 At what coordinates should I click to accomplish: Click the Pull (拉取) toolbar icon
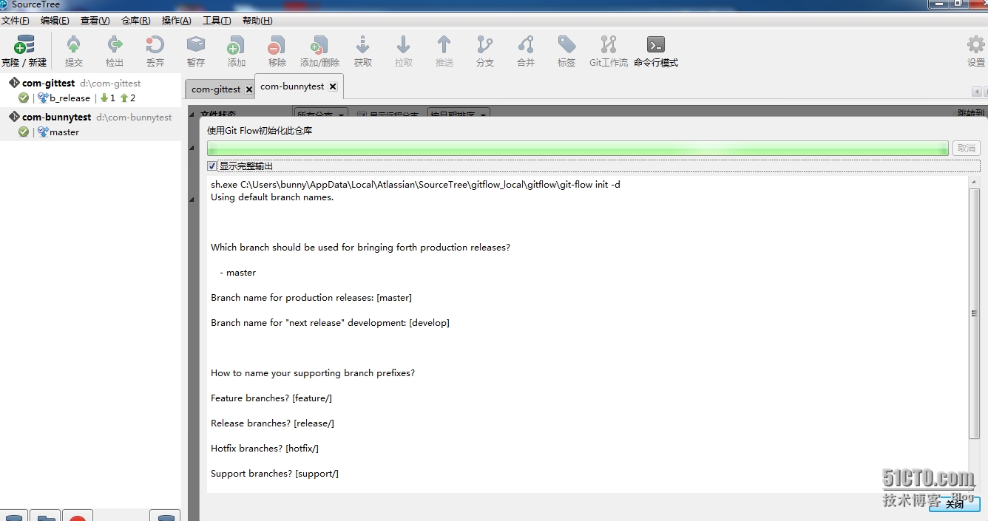(x=404, y=45)
